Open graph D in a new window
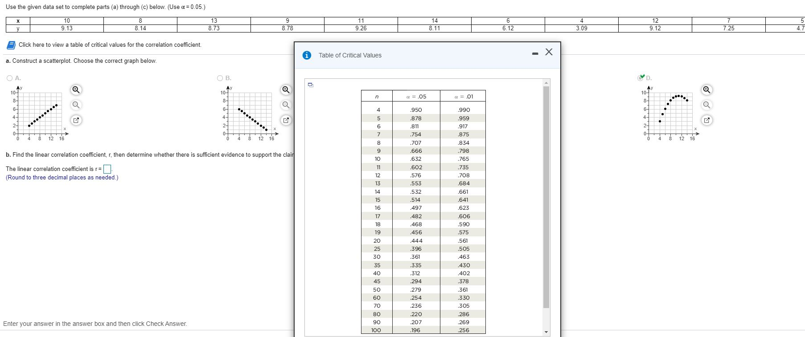 point(706,120)
